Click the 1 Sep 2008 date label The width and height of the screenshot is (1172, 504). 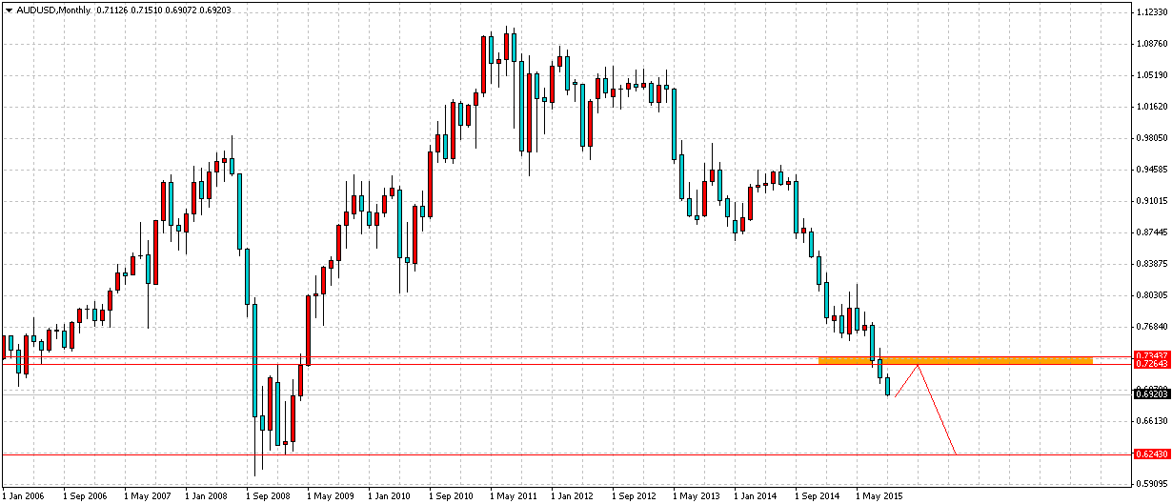click(268, 496)
